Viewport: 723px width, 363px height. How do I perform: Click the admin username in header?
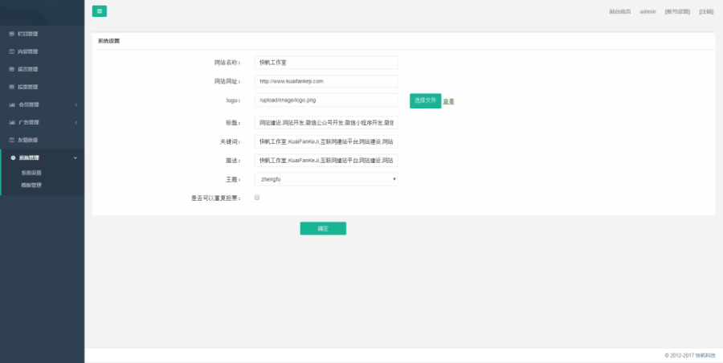click(x=647, y=11)
